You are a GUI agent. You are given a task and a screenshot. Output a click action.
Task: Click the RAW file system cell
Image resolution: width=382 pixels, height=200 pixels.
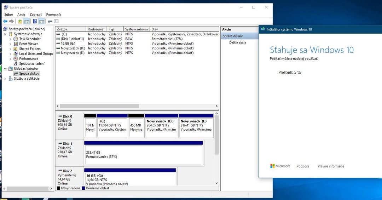129,39
